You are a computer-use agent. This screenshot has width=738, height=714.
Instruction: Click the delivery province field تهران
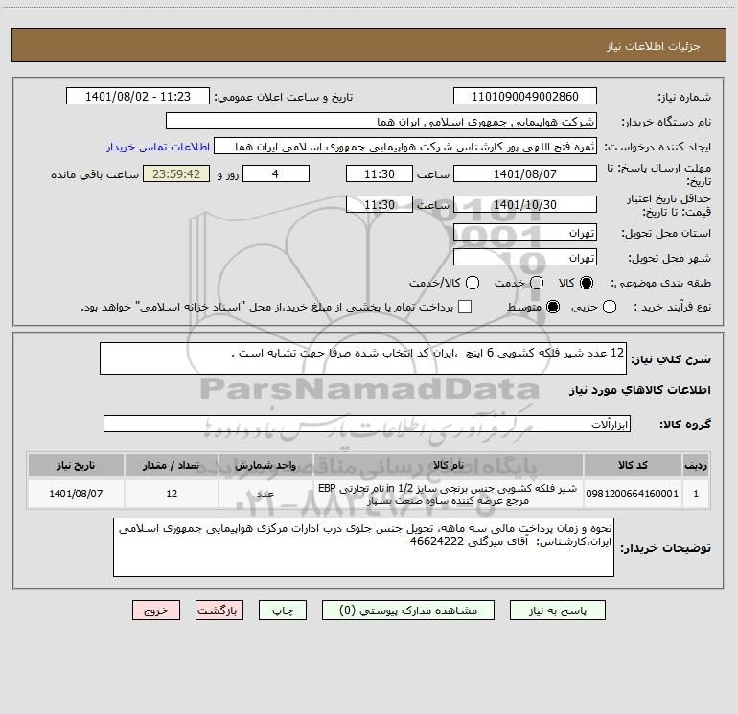point(525,233)
